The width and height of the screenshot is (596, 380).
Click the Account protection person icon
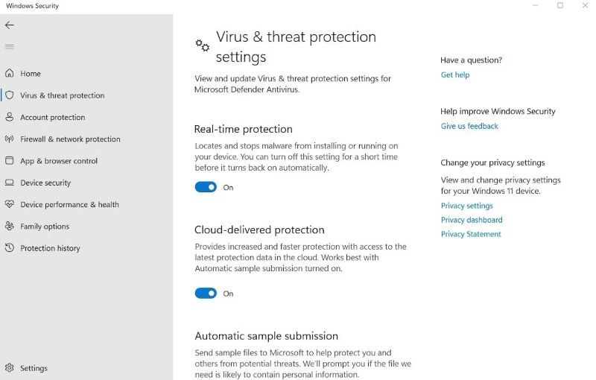click(10, 117)
